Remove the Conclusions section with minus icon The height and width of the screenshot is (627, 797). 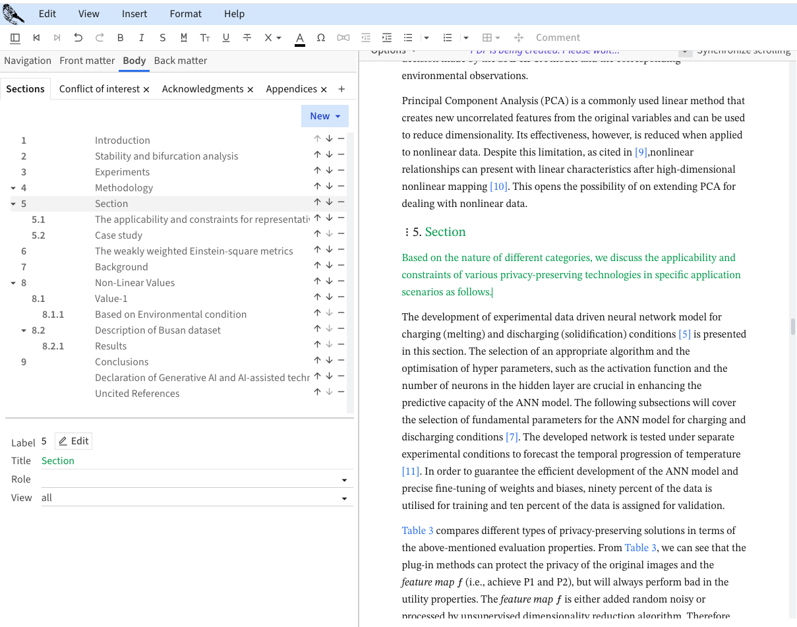tap(341, 361)
